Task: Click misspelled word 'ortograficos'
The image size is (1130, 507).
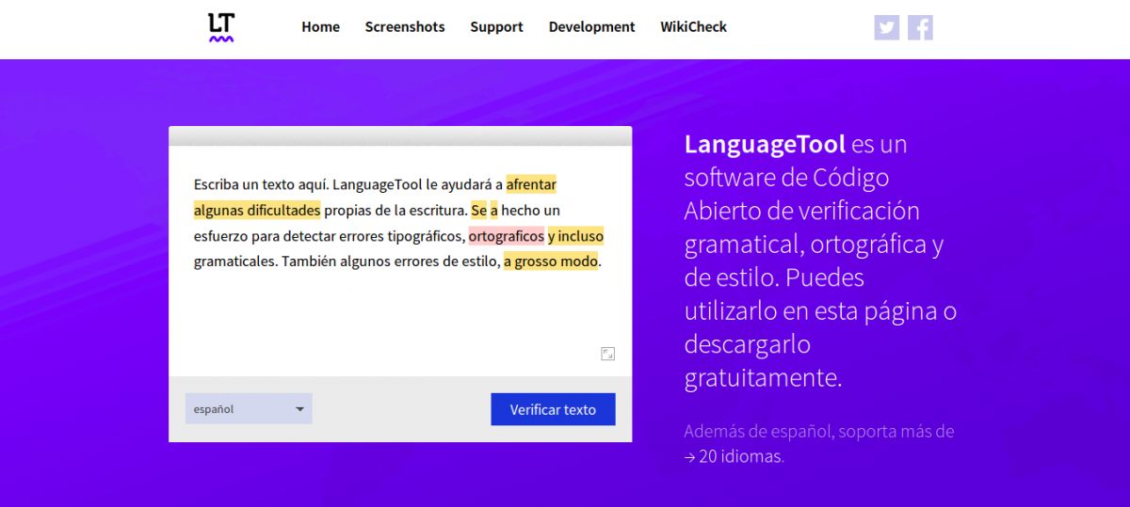Action: tap(506, 235)
